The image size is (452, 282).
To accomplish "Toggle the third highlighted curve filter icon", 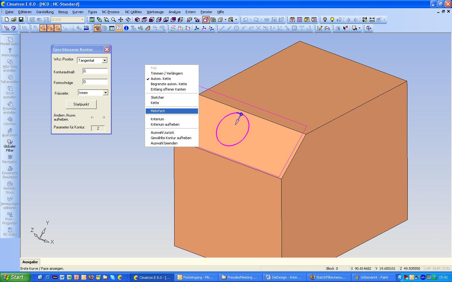I will pos(57,28).
